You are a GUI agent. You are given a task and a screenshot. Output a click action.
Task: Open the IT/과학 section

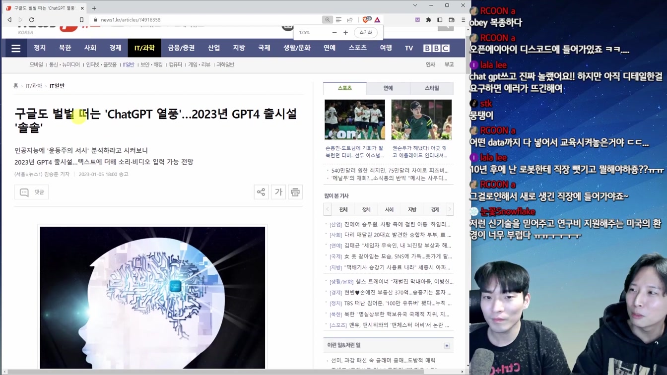(x=144, y=48)
